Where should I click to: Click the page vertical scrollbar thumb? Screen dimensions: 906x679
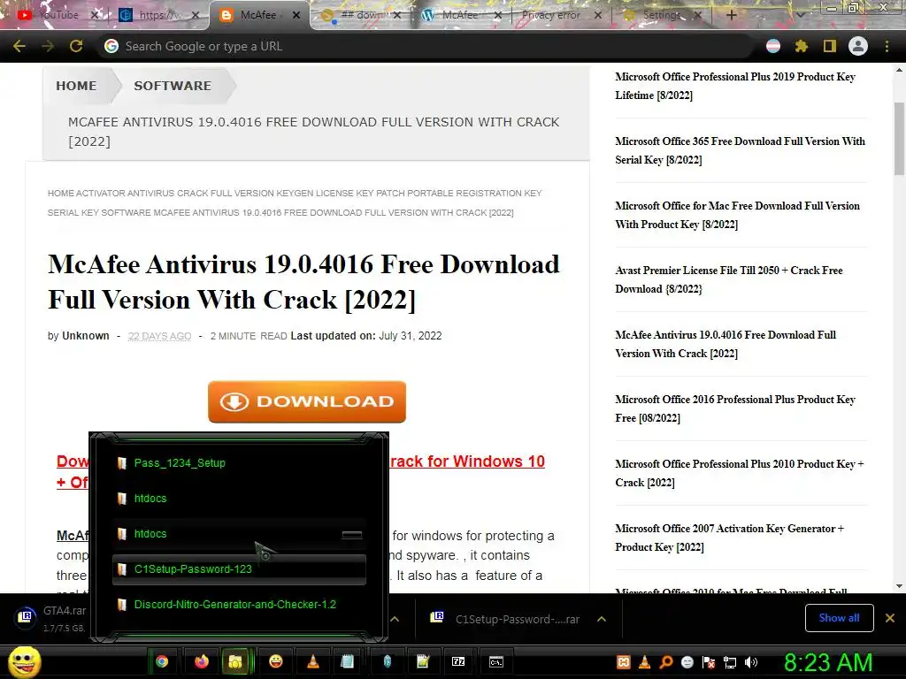(899, 139)
